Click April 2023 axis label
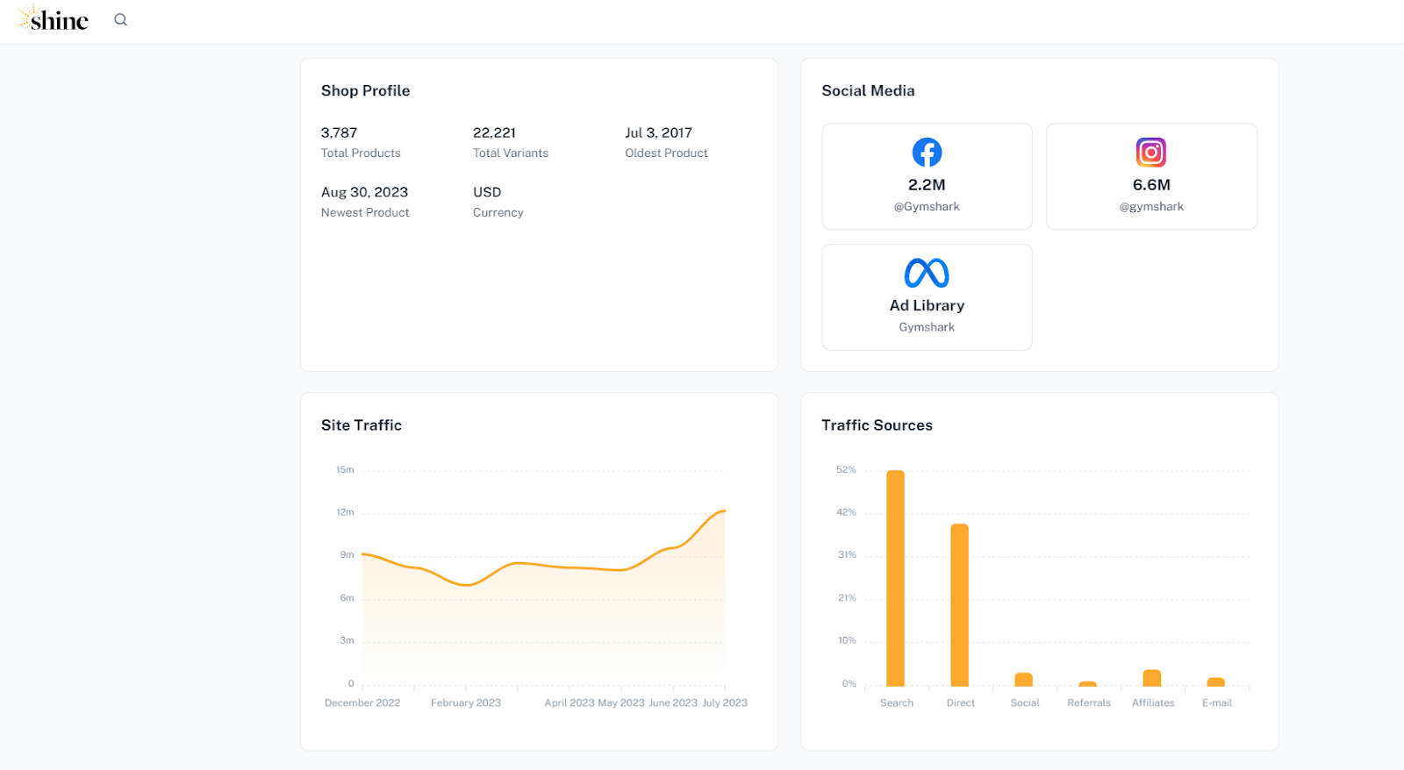1404x770 pixels. click(569, 703)
